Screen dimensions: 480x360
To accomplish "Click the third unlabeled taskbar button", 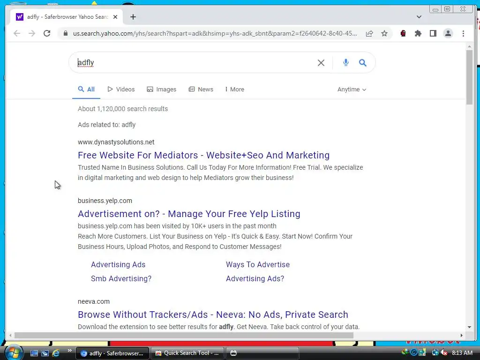I will pyautogui.click(x=262, y=353).
